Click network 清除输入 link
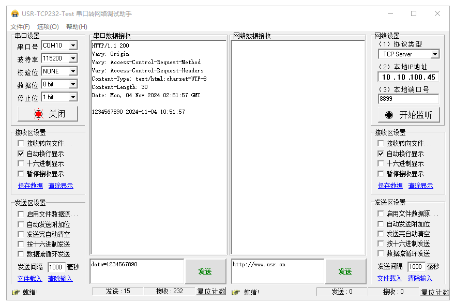The image size is (454, 304). tap(420, 278)
